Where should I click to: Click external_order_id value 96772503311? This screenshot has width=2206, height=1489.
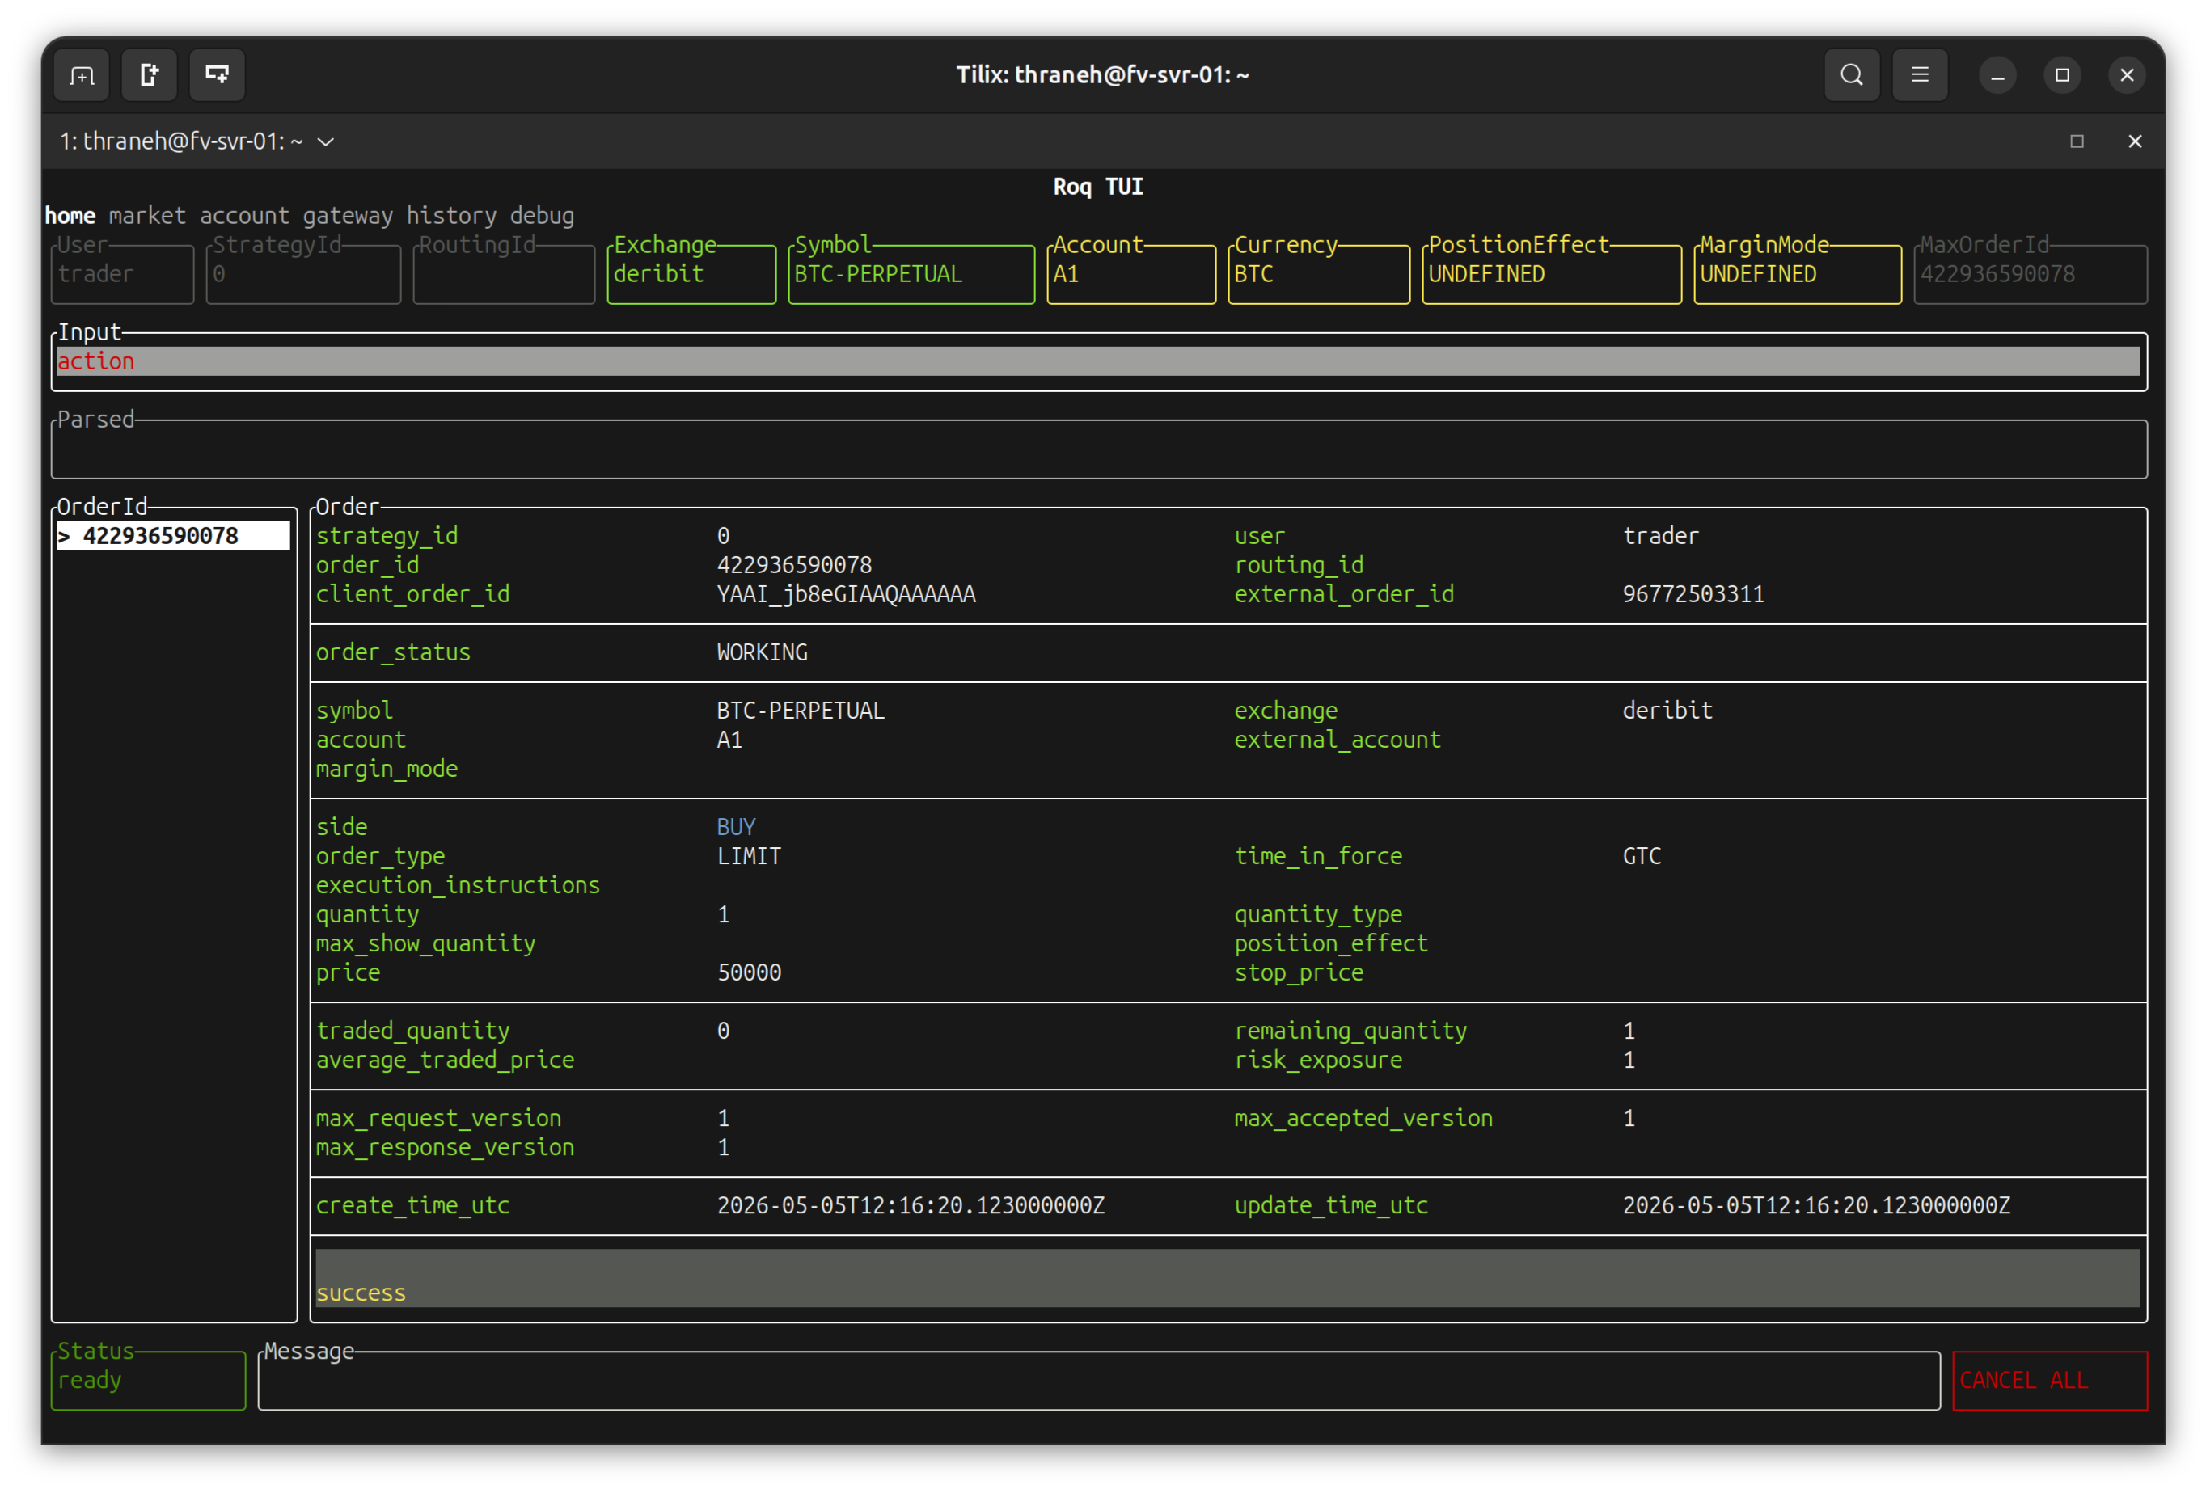[x=1693, y=594]
